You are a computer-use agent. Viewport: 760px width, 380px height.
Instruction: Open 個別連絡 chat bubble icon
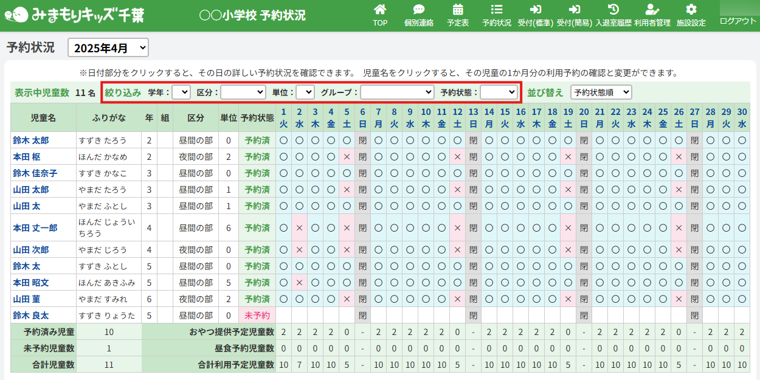tap(418, 10)
